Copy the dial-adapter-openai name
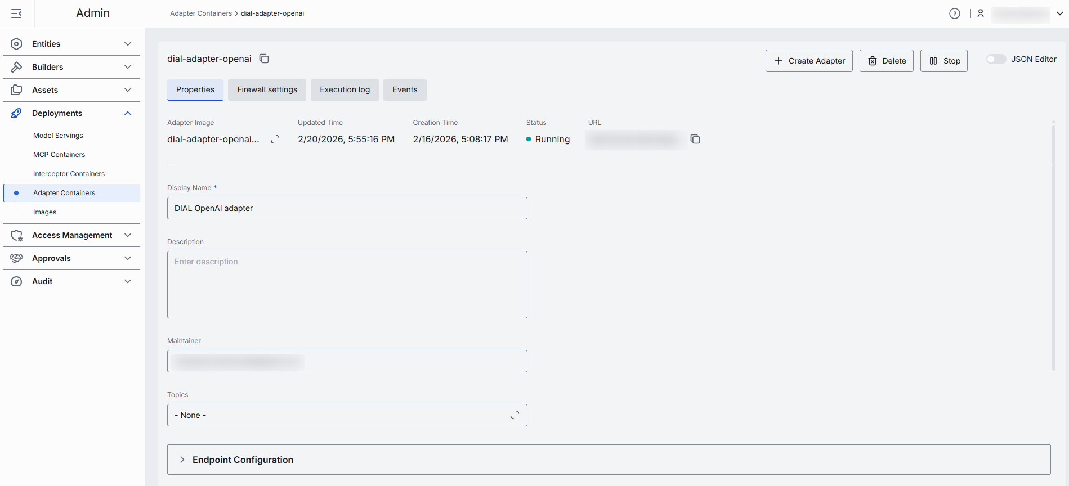The height and width of the screenshot is (486, 1069). tap(264, 58)
